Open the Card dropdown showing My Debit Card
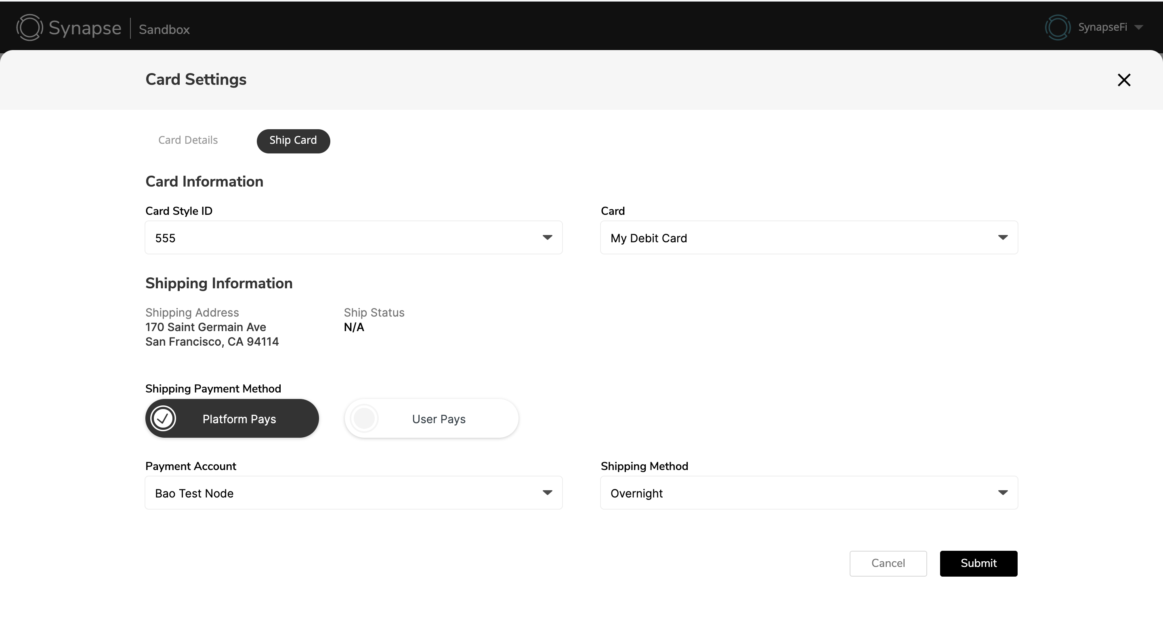 pos(808,237)
